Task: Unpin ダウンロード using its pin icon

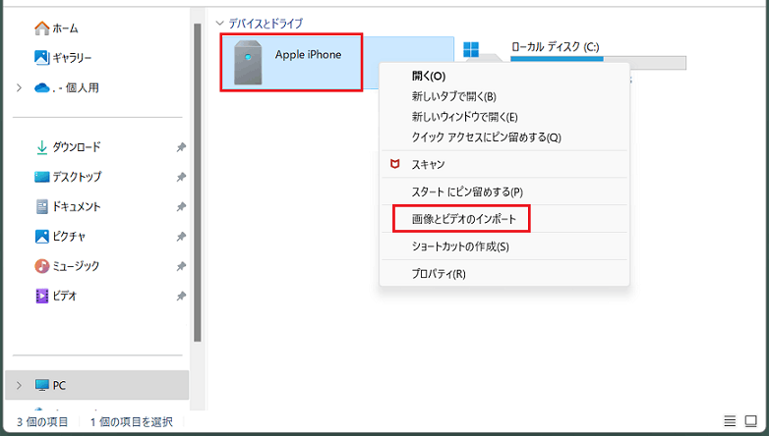Action: coord(181,147)
